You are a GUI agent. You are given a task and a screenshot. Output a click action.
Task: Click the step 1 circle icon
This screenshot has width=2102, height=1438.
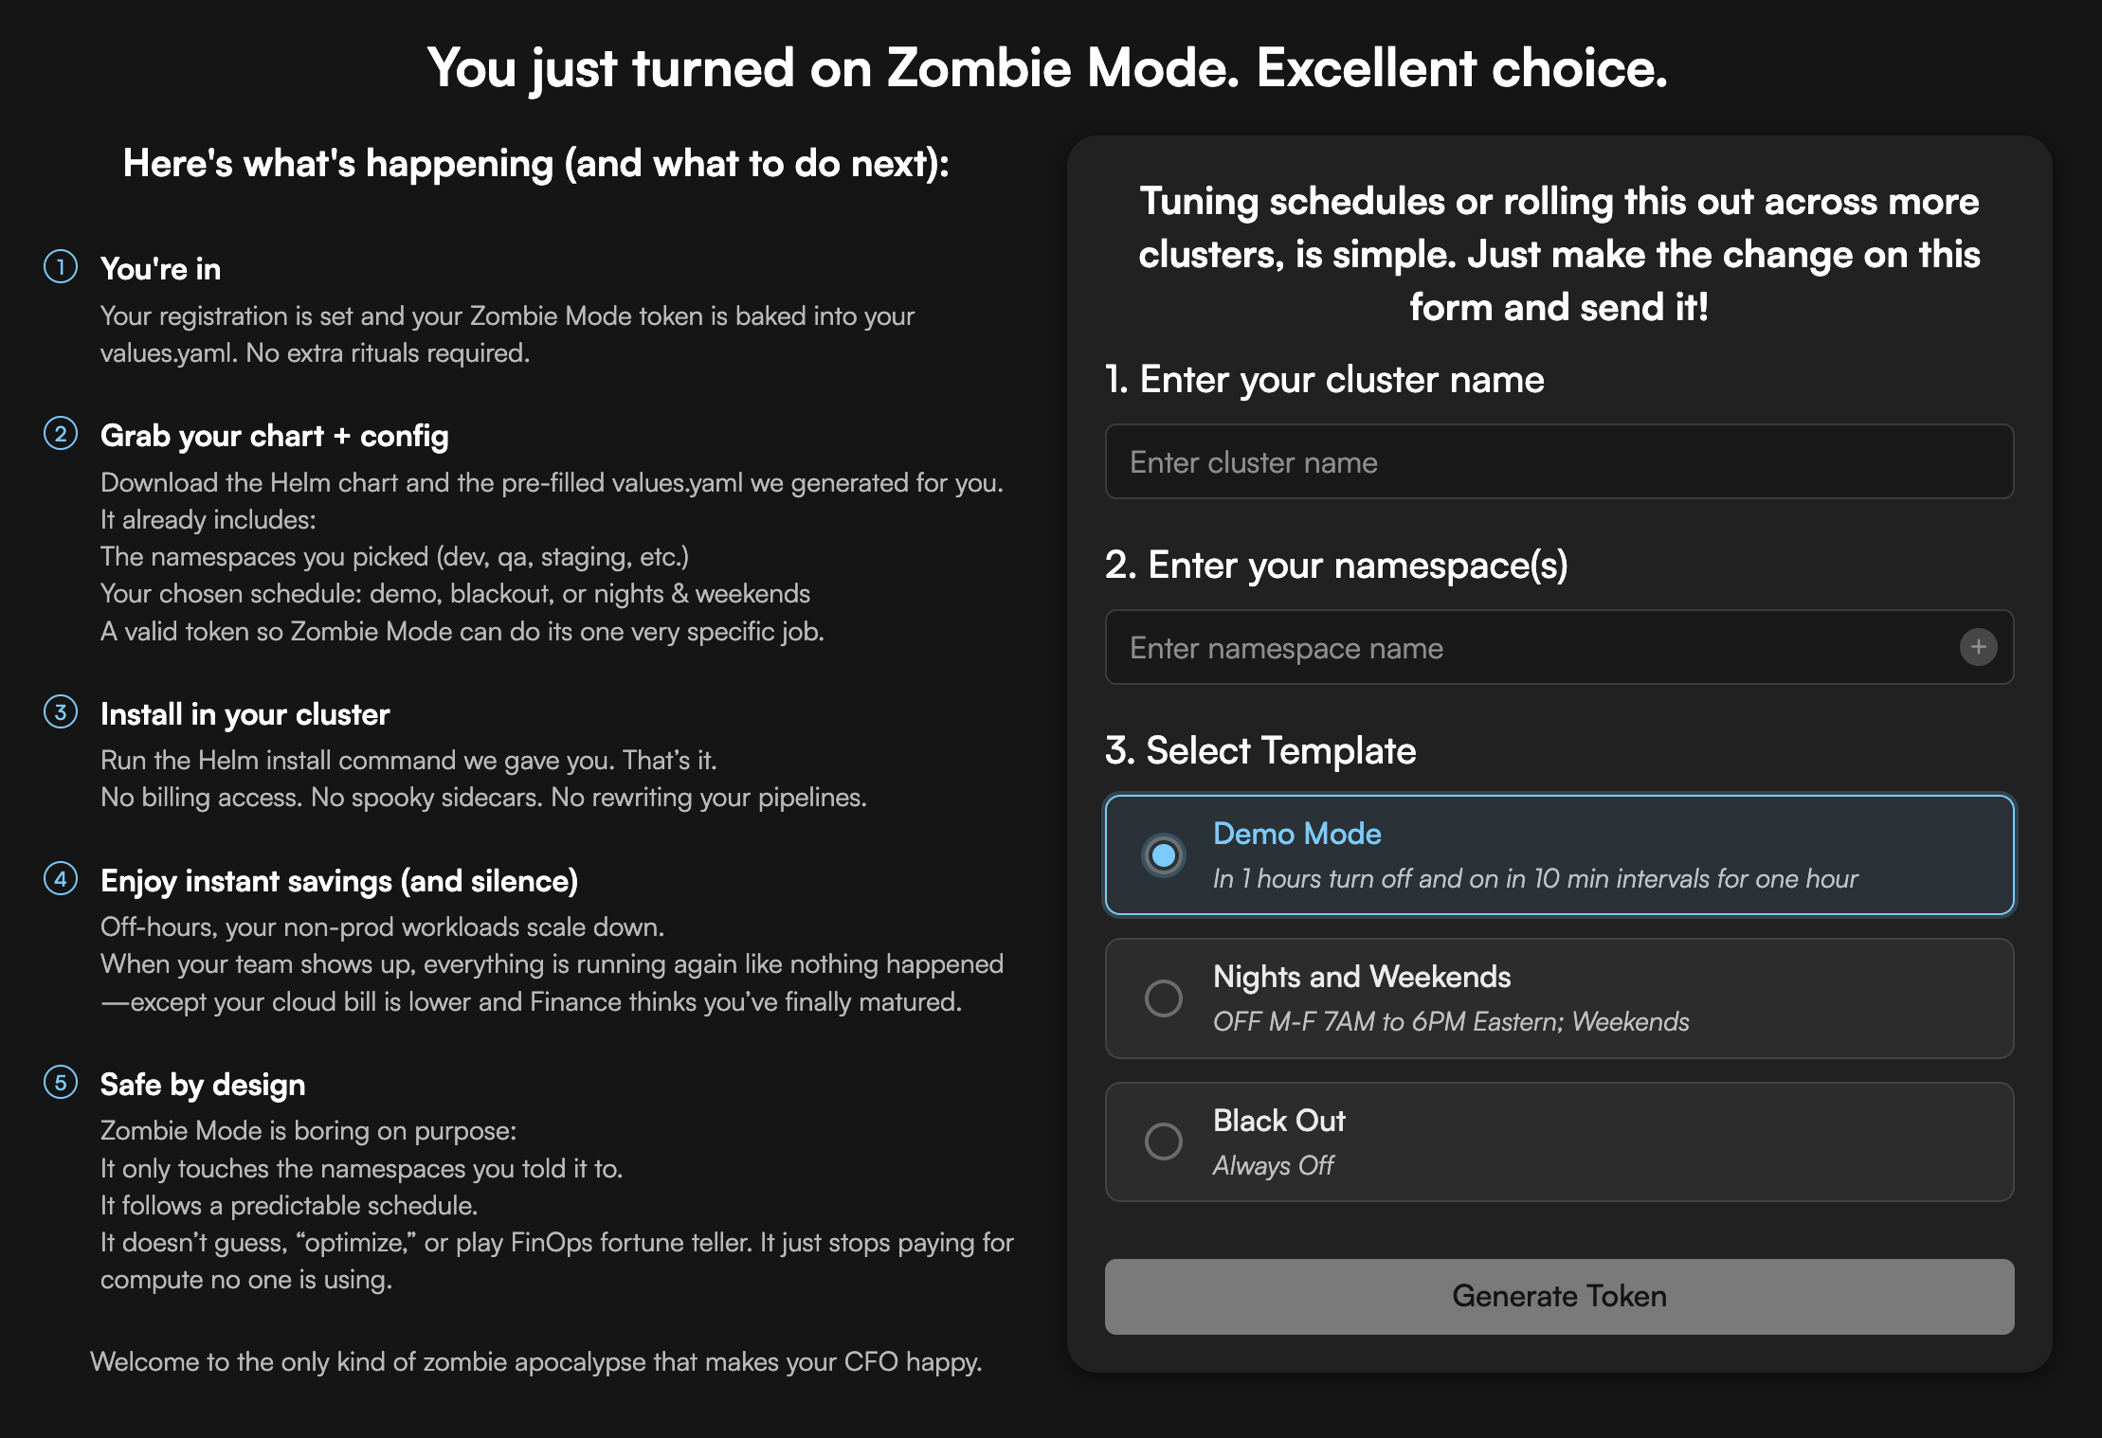pyautogui.click(x=61, y=267)
